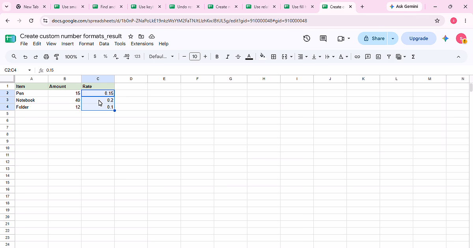Toggle Italic formatting
Image resolution: width=473 pixels, height=248 pixels.
tap(227, 57)
